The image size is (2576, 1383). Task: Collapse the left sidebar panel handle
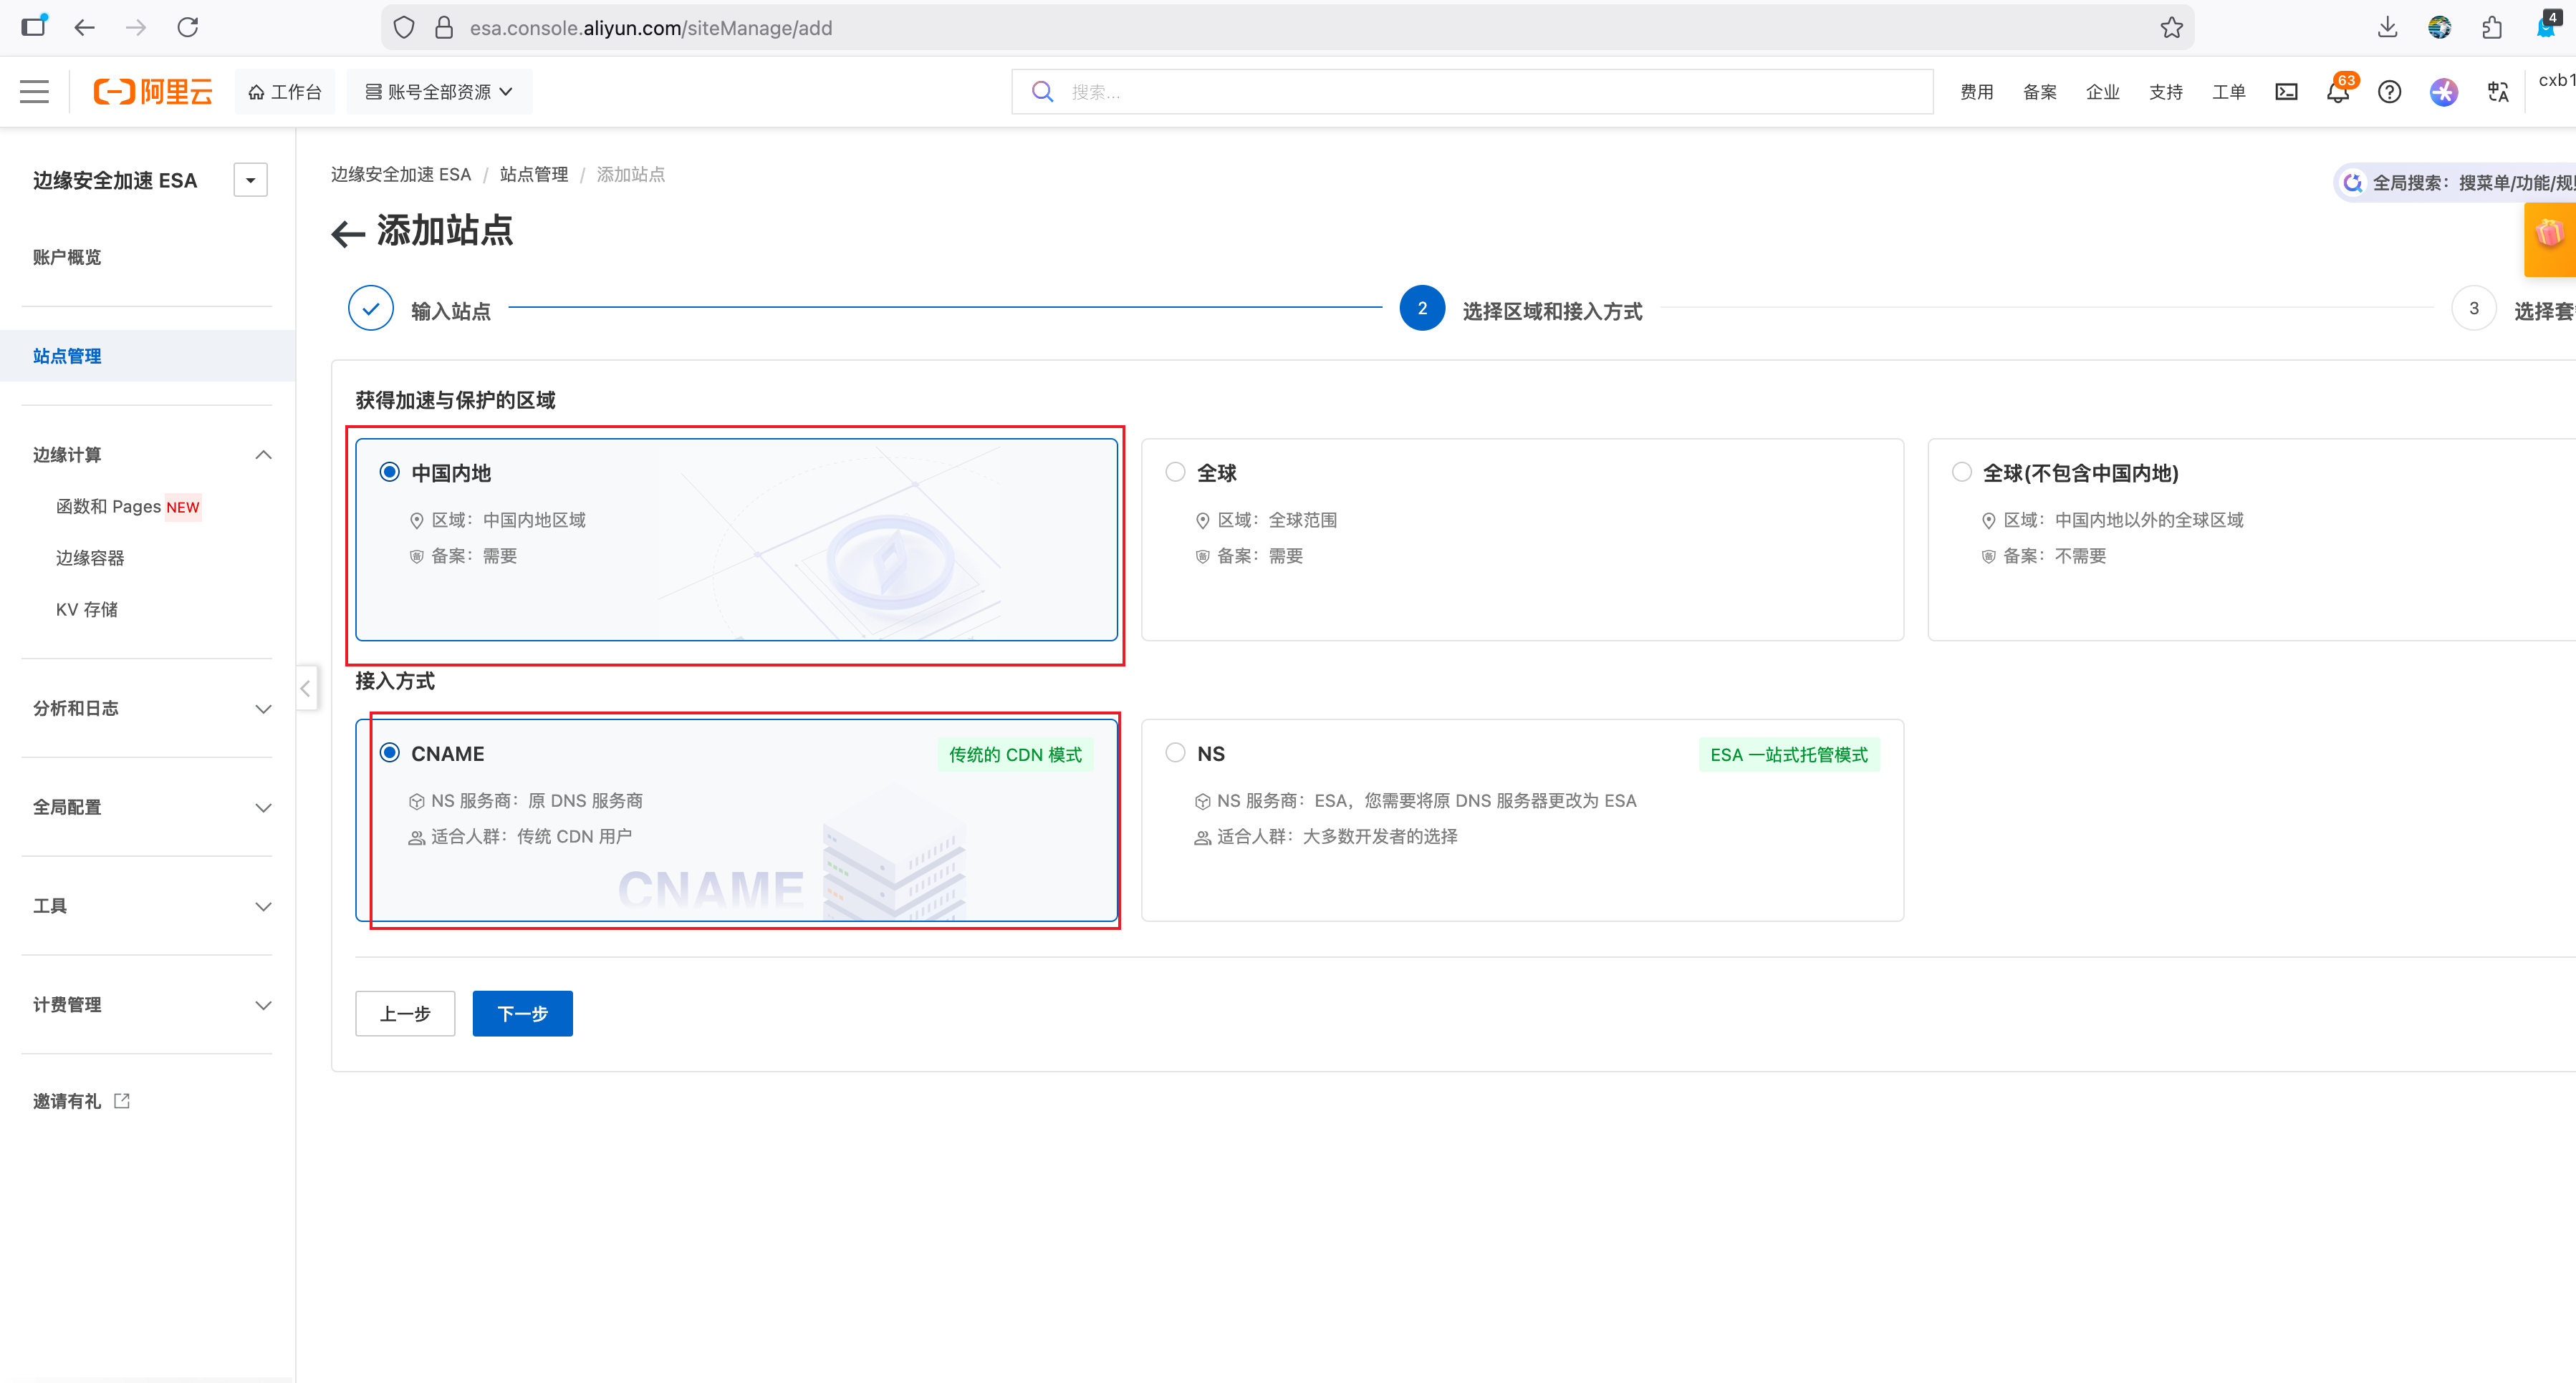pos(306,687)
